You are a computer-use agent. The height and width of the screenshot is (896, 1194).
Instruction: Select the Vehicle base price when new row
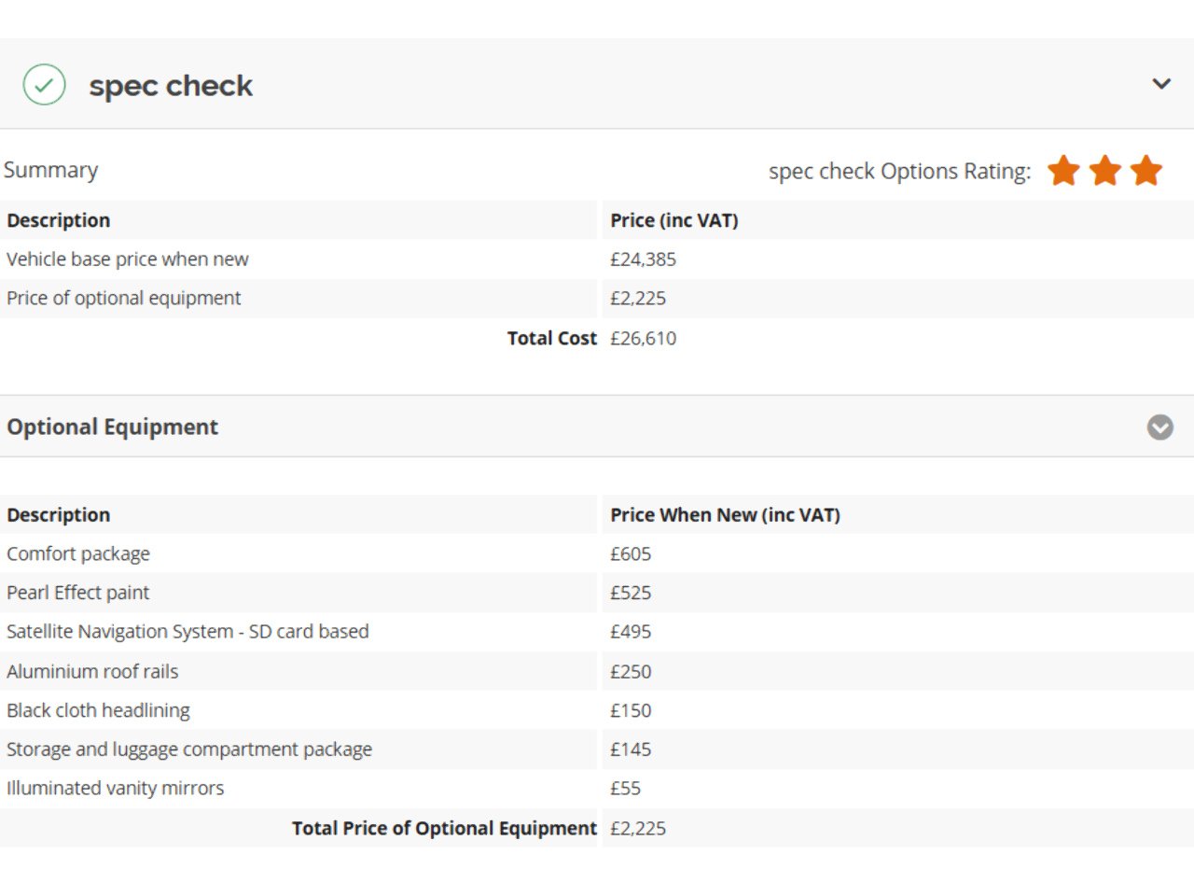[x=128, y=259]
